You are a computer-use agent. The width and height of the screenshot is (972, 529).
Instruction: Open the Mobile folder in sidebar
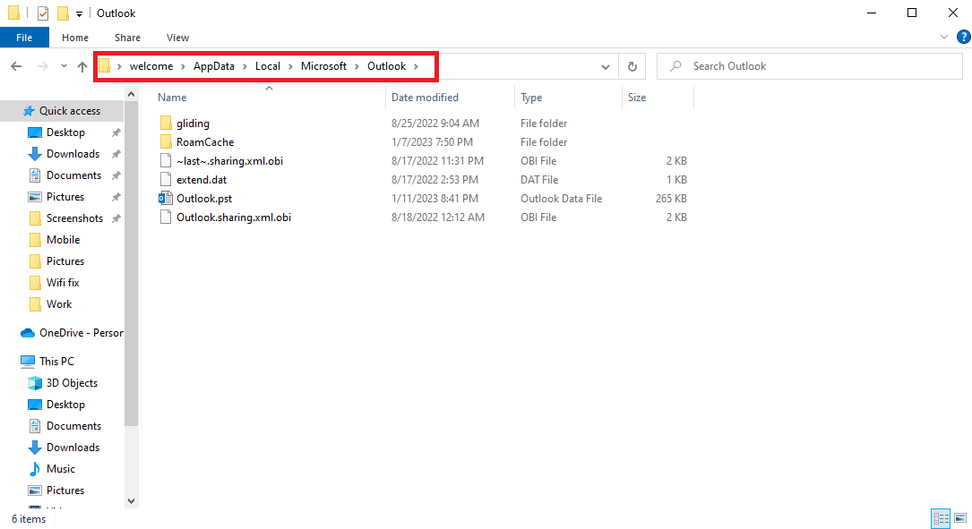pos(64,240)
